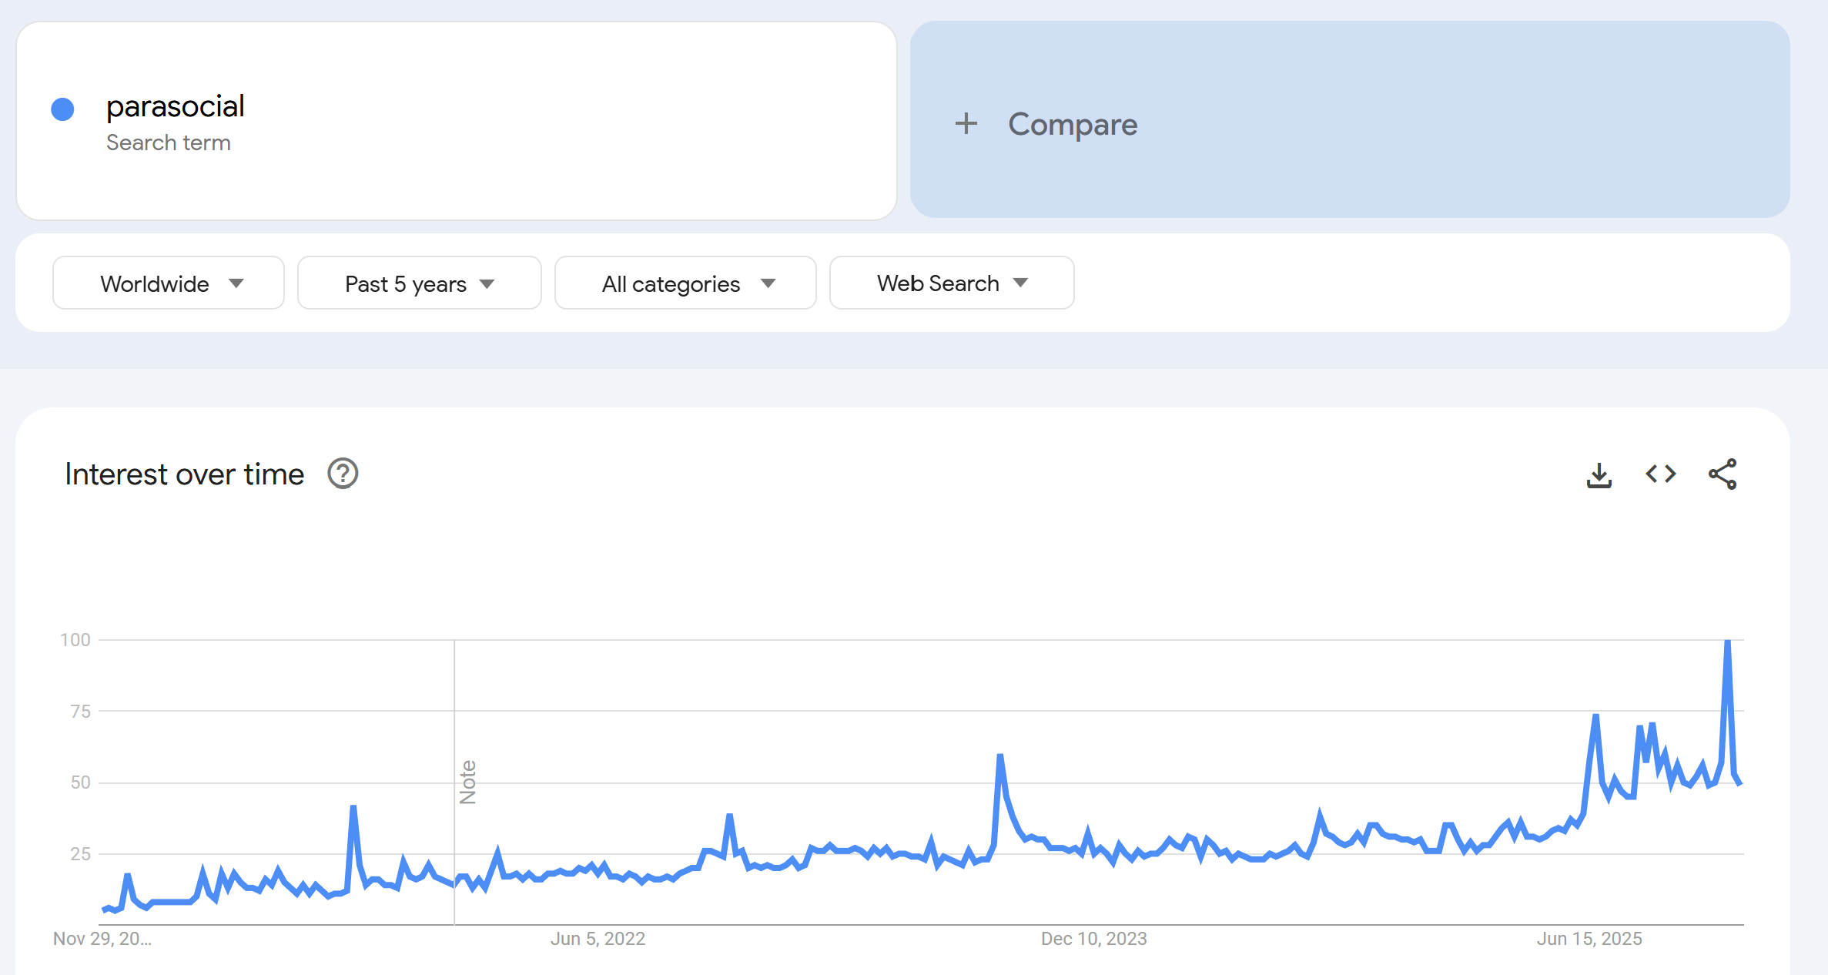The height and width of the screenshot is (975, 1828).
Task: Change the Web Search type dropdown
Action: [952, 283]
